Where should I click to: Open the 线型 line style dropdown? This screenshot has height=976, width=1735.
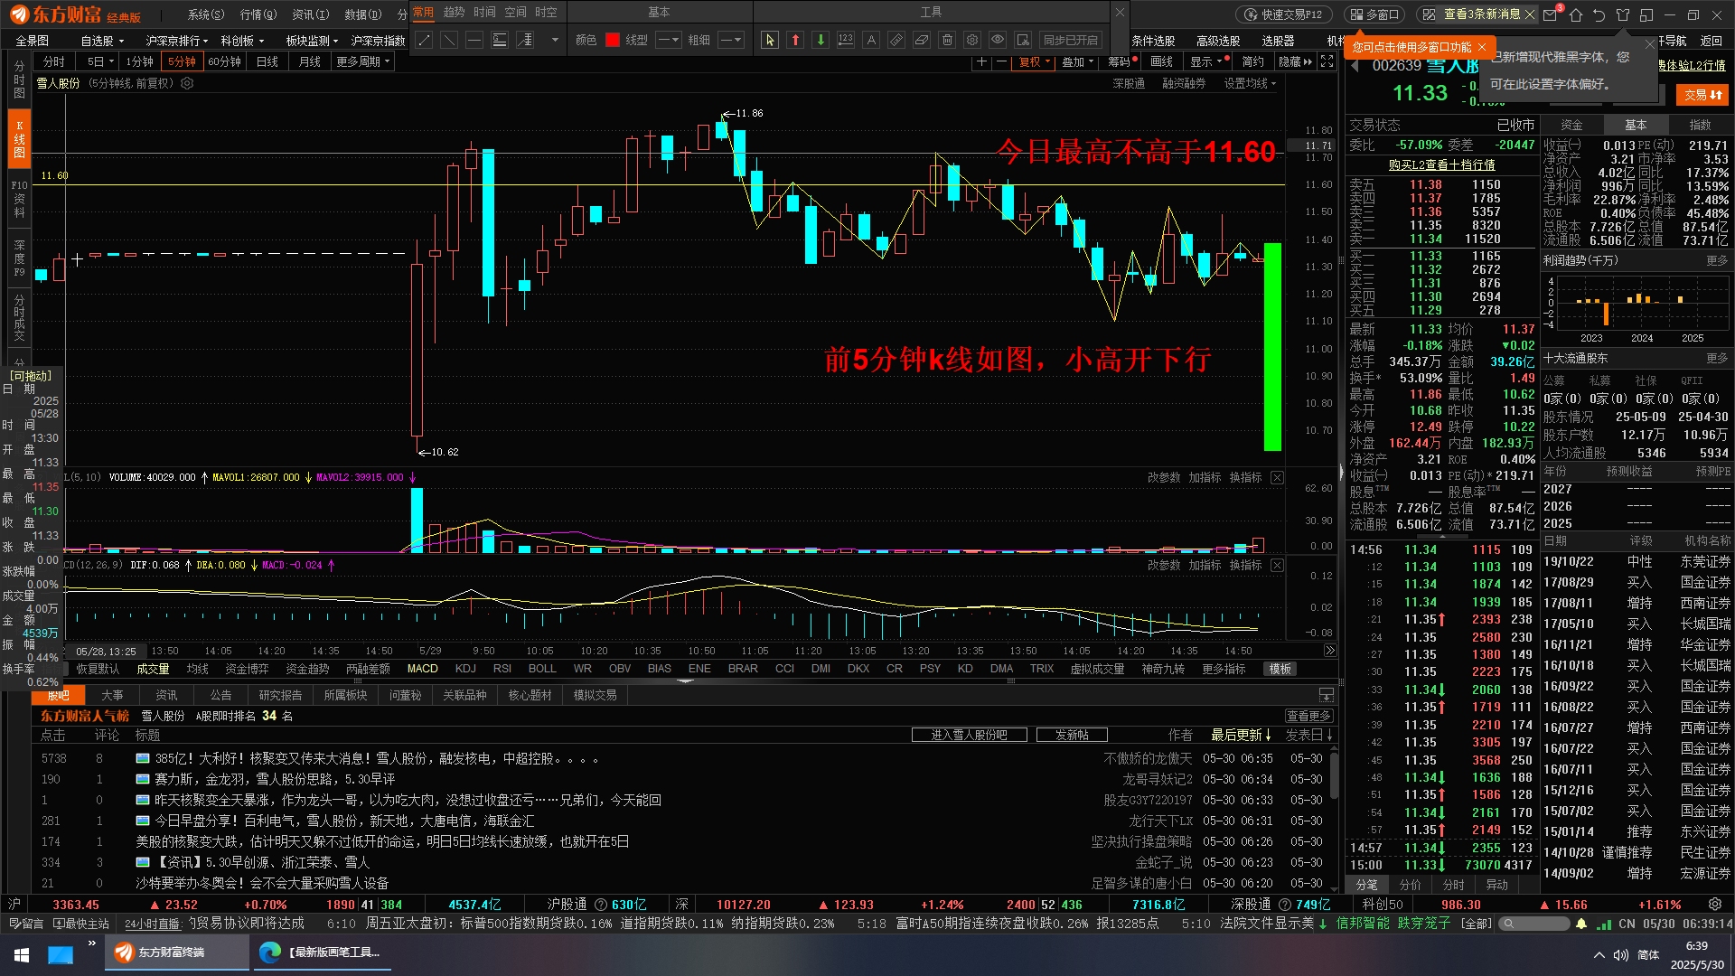click(x=669, y=41)
